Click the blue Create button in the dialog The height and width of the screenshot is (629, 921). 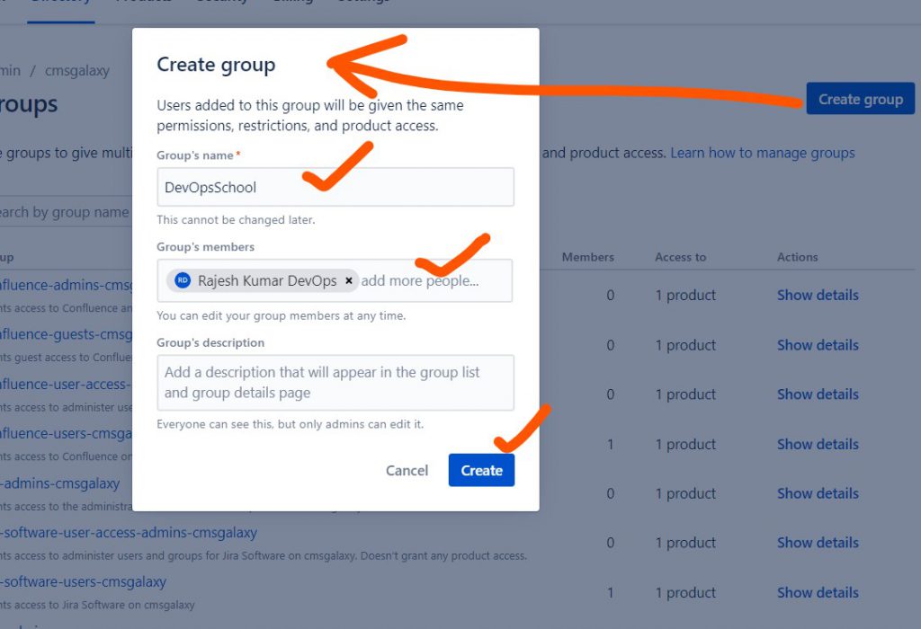click(x=481, y=470)
